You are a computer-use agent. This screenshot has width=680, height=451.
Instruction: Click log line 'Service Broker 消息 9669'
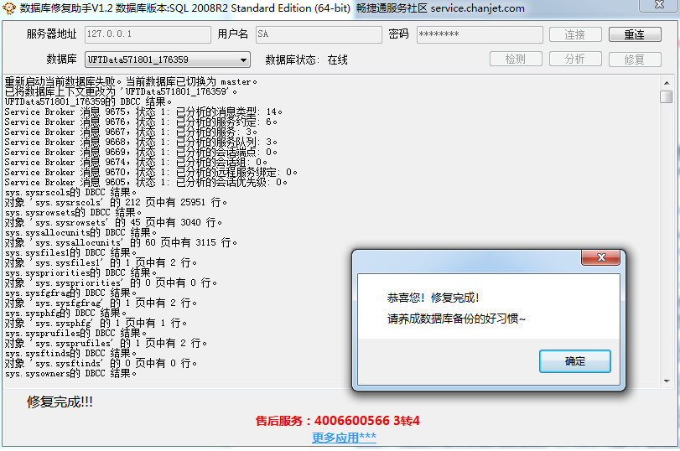tap(141, 153)
